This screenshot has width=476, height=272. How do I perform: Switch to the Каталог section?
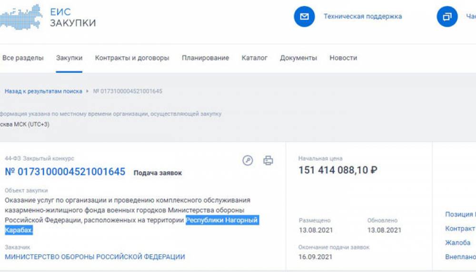[x=254, y=58]
